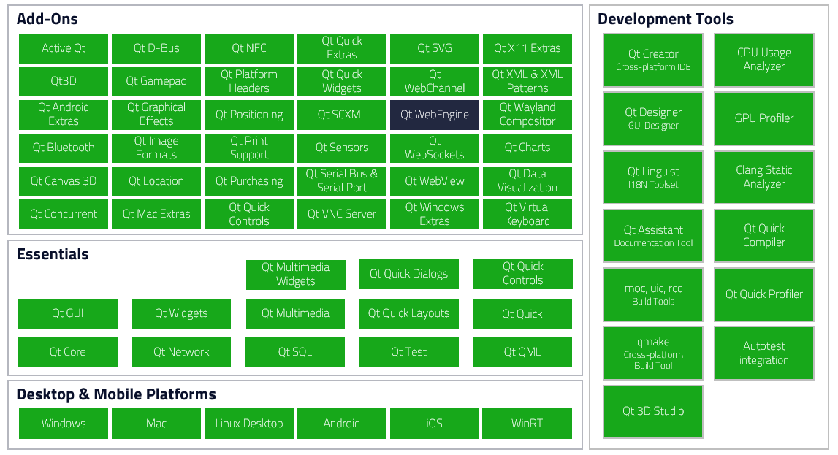Select the iOS platform
838x455 pixels.
point(435,424)
